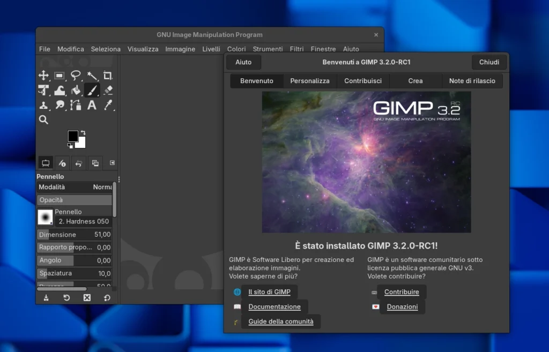Open the Hardness 050 brush selector
The width and height of the screenshot is (549, 352).
pyautogui.click(x=45, y=216)
